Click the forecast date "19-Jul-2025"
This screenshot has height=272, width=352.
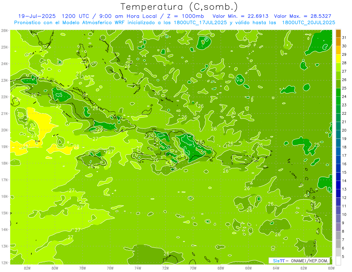[36, 16]
